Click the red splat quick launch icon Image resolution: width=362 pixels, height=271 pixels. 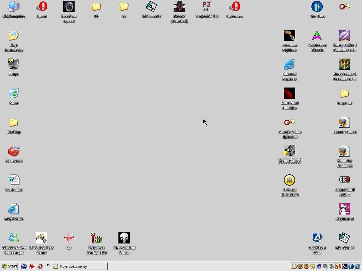[31, 266]
